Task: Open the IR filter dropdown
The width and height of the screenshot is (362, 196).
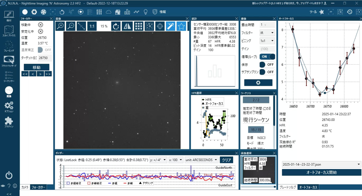Action: pos(267,33)
